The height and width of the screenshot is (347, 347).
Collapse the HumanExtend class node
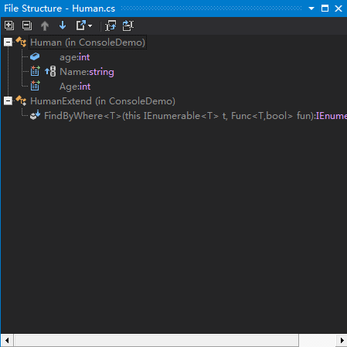(8, 101)
